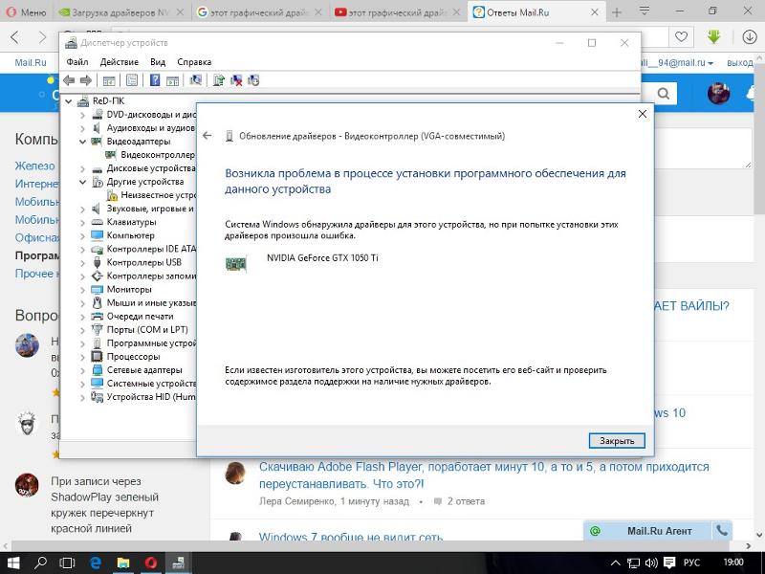This screenshot has width=765, height=574.
Task: Open the Mail.Ru Агент chat bar
Action: pos(648,531)
